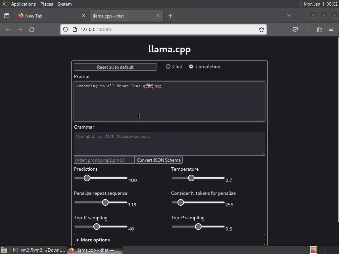Open the Places menu
The height and width of the screenshot is (254, 339).
tap(47, 4)
